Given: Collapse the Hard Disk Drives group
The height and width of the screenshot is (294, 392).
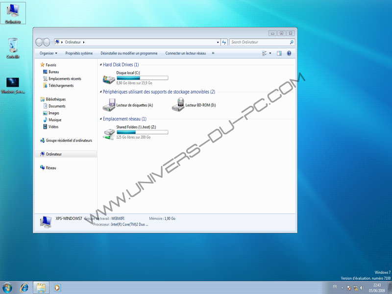Looking at the screenshot, I should pyautogui.click(x=101, y=65).
